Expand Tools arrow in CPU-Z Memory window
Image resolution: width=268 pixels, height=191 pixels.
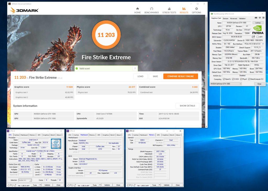coord(159,185)
